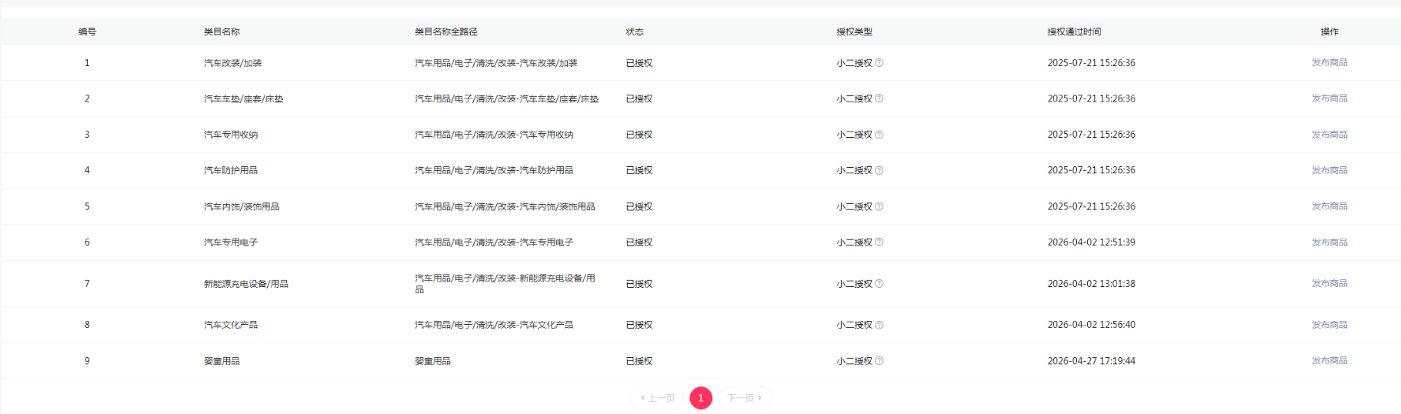This screenshot has height=414, width=1401.
Task: Click help icon beside 小二授权 in row 2
Action: [879, 98]
